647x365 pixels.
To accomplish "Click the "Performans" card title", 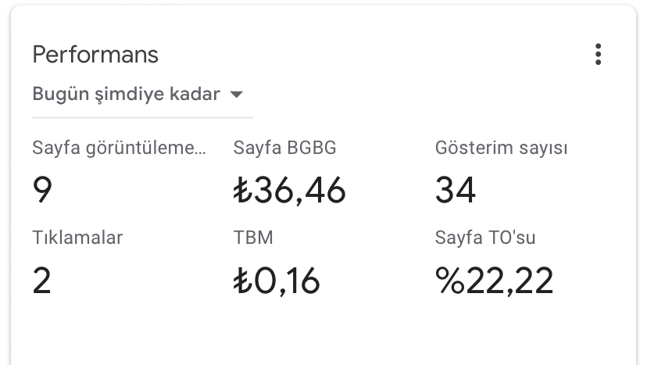I will 95,55.
